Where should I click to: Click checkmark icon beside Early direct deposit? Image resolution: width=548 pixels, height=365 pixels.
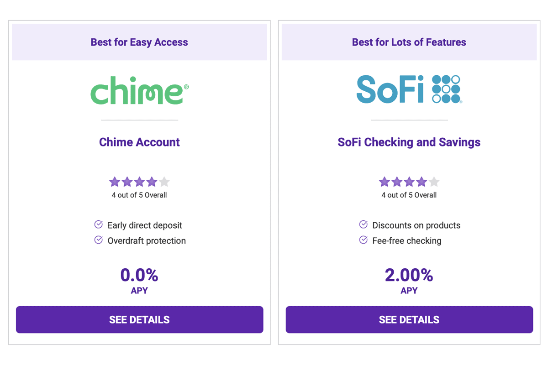point(98,224)
